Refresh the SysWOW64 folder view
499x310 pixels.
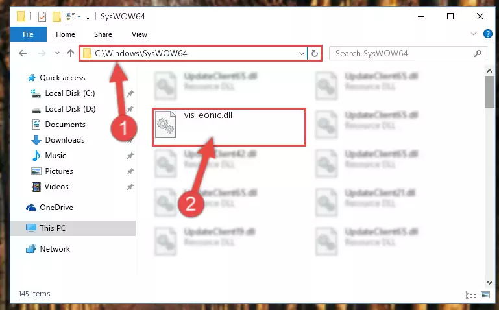(x=315, y=53)
